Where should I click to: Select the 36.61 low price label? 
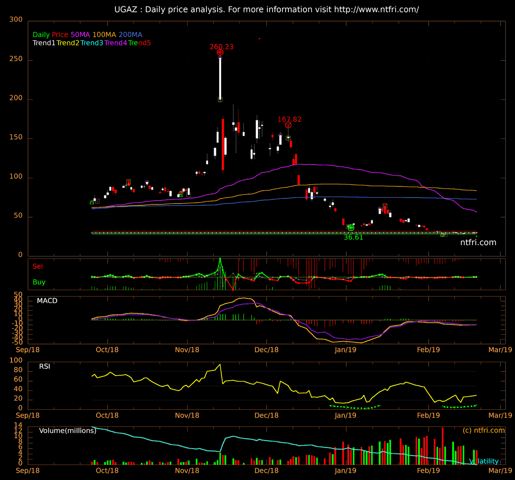(x=353, y=237)
